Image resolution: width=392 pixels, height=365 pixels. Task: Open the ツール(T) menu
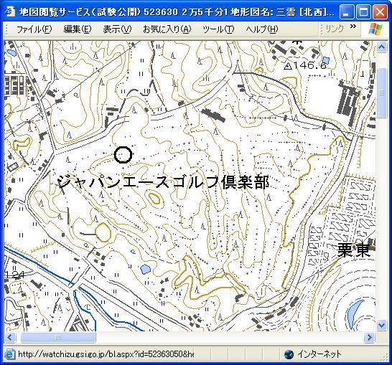(x=218, y=29)
